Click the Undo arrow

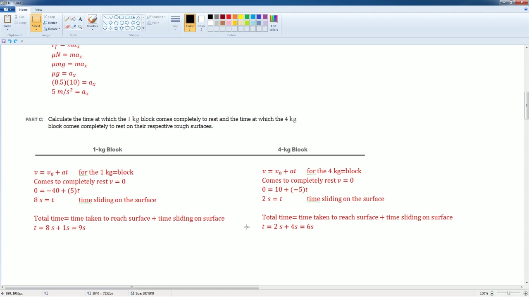click(x=10, y=41)
